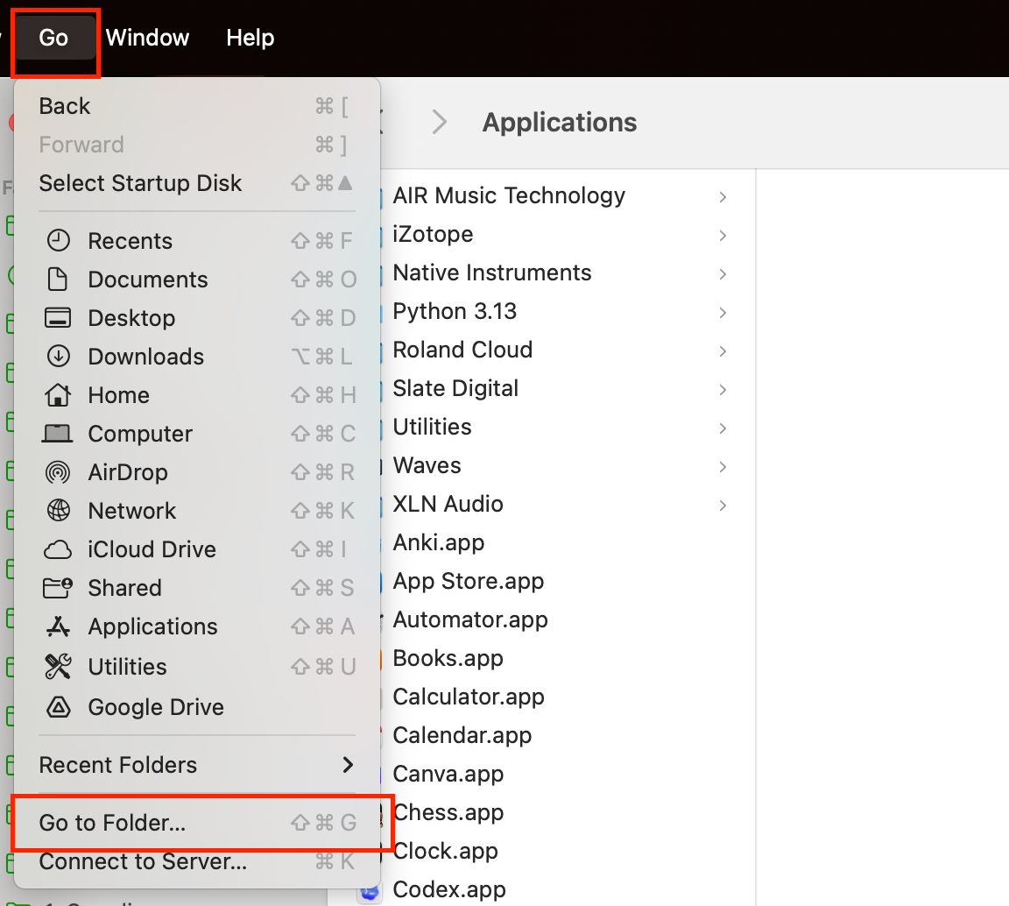Click the Home house icon in menu
The image size is (1009, 906).
(x=58, y=395)
